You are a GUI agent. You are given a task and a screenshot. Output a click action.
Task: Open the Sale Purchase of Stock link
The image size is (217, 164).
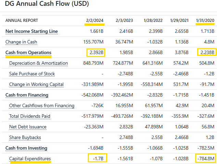tap(32, 74)
